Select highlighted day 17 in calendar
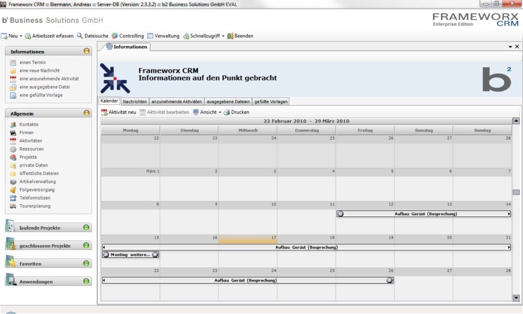Screen dimensions: 523x314 pyautogui.click(x=248, y=238)
